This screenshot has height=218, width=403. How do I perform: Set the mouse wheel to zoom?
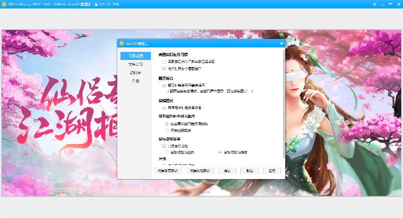pyautogui.click(x=220, y=152)
